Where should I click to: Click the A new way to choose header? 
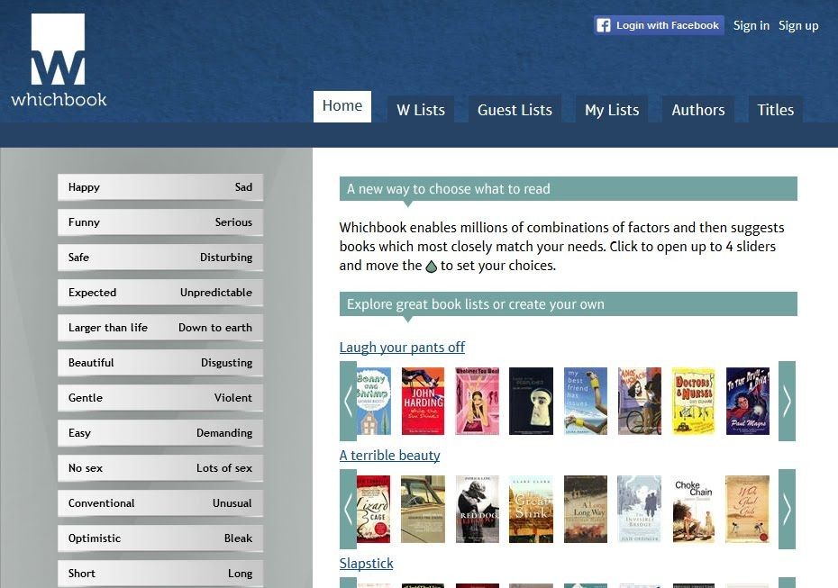coord(568,189)
